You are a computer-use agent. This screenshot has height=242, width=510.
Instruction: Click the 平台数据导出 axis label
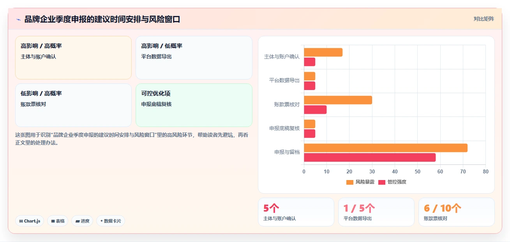[x=284, y=81]
